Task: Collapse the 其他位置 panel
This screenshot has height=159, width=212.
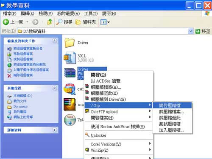Action: tap(54, 88)
